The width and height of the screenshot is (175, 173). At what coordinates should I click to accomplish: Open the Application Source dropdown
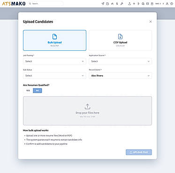(x=120, y=61)
